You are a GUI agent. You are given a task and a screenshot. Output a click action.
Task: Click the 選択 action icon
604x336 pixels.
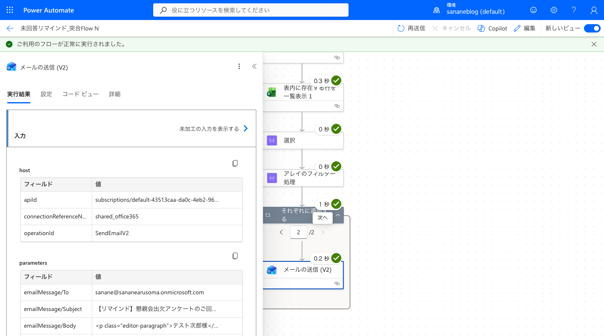coord(272,141)
